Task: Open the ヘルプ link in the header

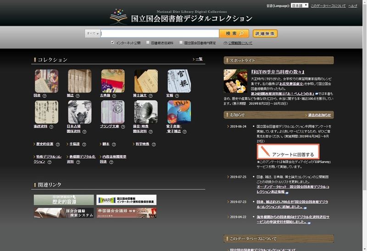Action: point(352,6)
